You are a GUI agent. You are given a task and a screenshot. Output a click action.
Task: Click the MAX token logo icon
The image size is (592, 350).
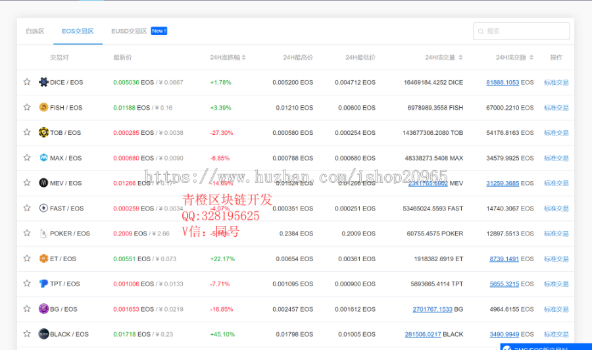pyautogui.click(x=43, y=157)
